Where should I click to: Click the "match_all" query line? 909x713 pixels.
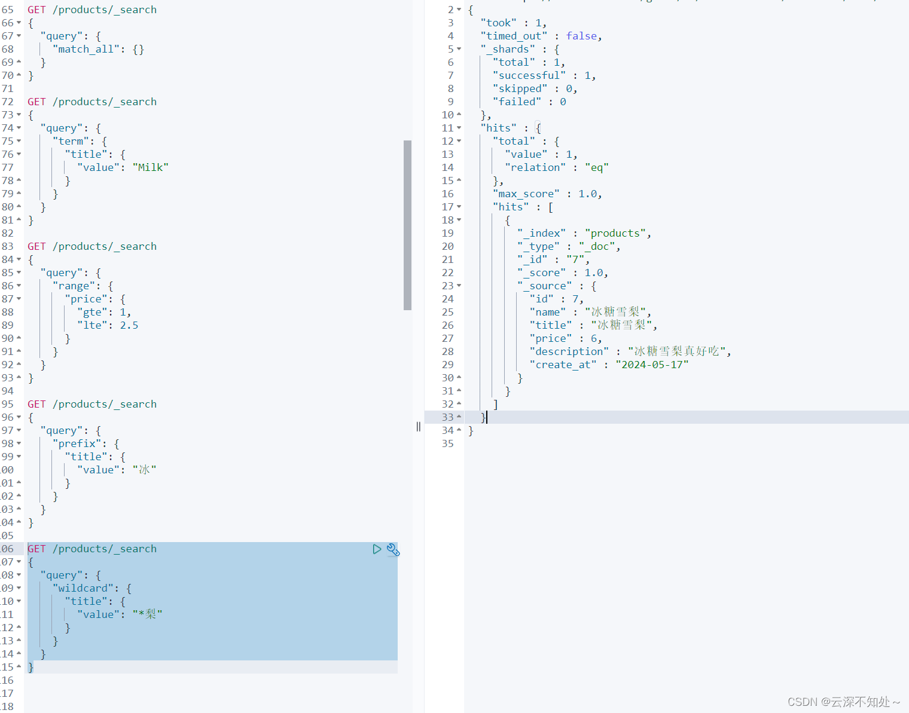99,49
